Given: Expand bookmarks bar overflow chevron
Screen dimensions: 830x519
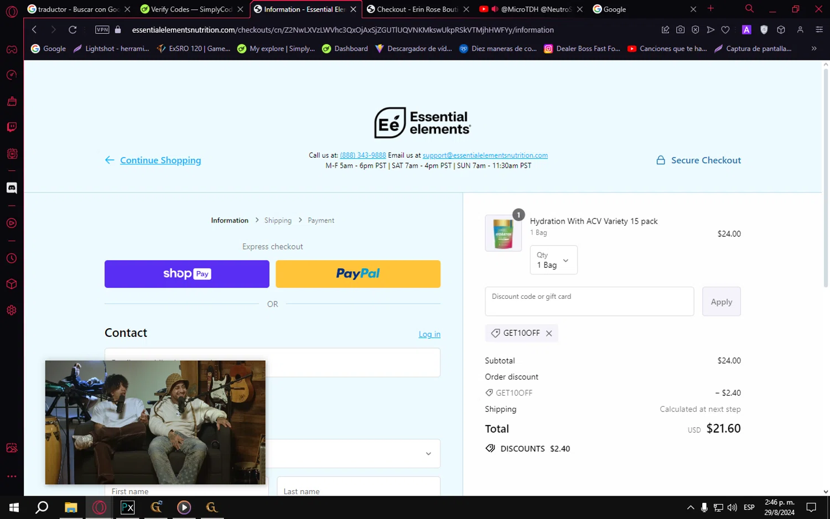Looking at the screenshot, I should click(x=814, y=49).
